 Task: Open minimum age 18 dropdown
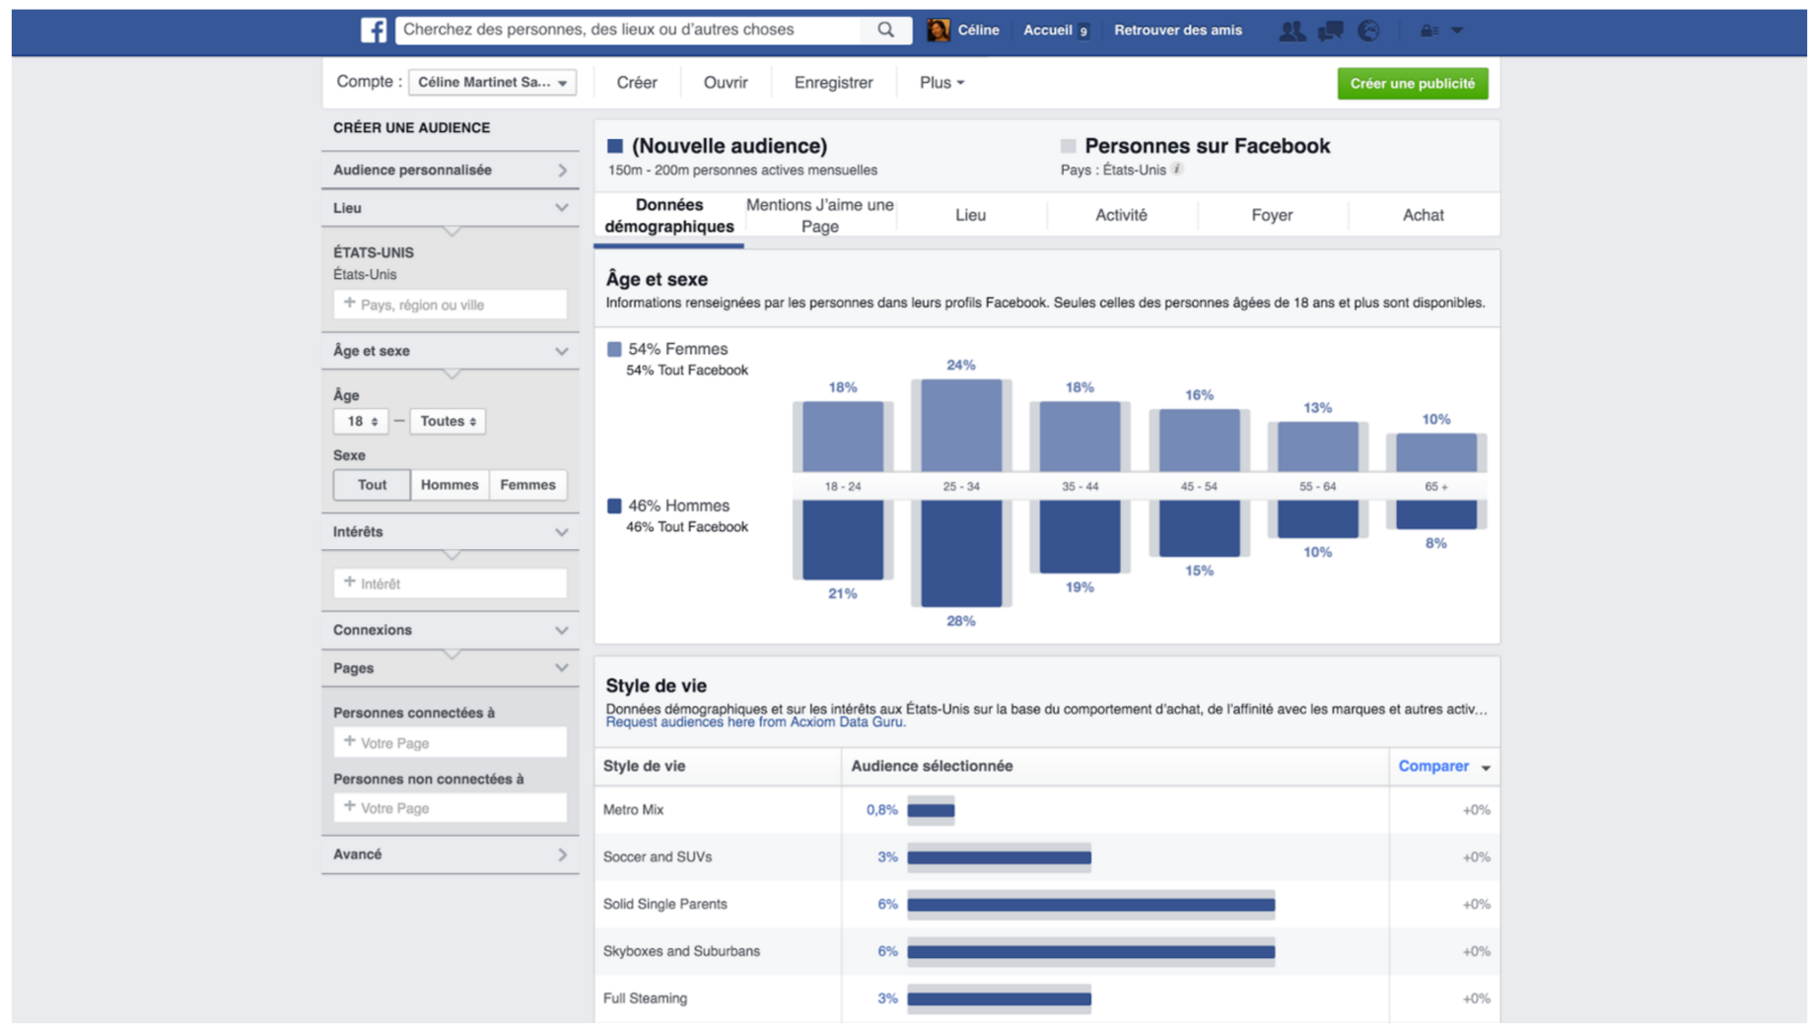tap(361, 421)
